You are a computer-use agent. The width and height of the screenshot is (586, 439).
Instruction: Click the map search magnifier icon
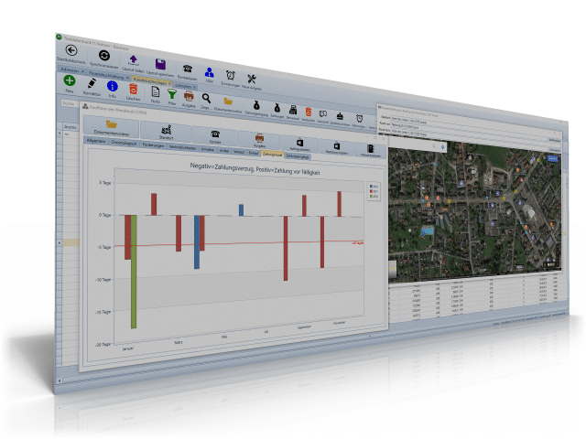(434, 146)
